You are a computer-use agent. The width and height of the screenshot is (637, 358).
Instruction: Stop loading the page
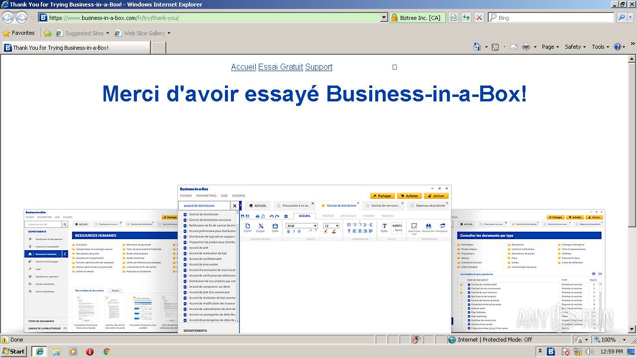pos(479,17)
